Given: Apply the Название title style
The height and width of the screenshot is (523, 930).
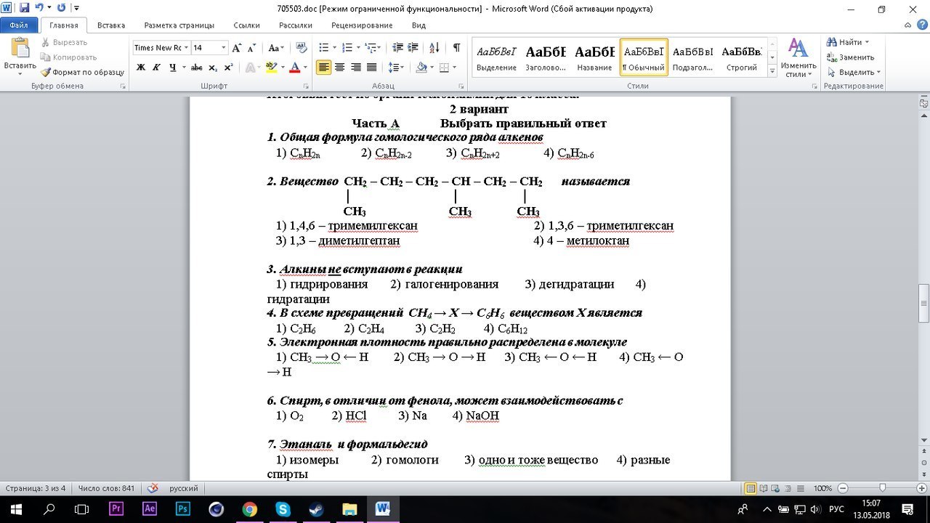Looking at the screenshot, I should pos(594,57).
